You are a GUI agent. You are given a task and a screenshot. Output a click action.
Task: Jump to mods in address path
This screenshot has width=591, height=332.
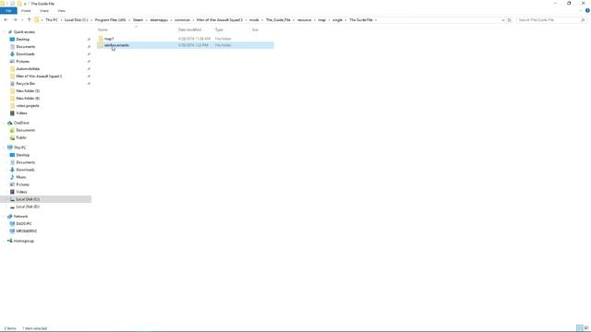254,20
